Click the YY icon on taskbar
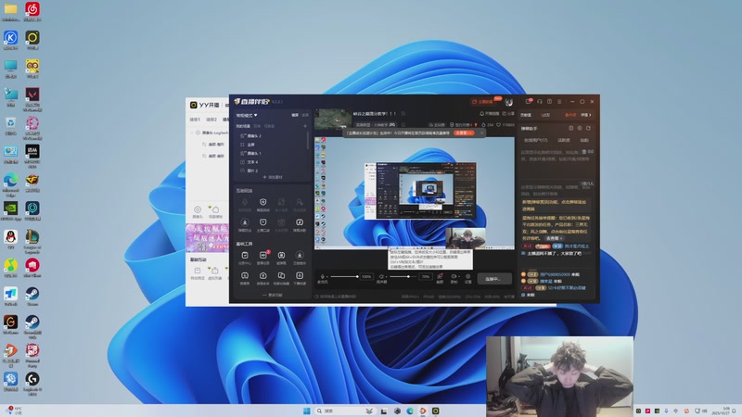The width and height of the screenshot is (742, 417). pyautogui.click(x=435, y=411)
